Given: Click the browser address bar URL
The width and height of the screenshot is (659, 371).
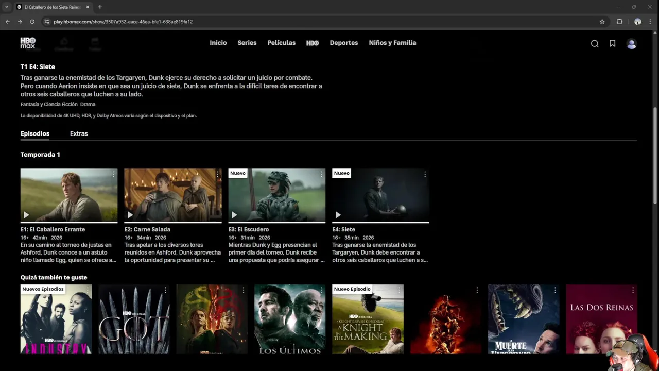Looking at the screenshot, I should 123,22.
